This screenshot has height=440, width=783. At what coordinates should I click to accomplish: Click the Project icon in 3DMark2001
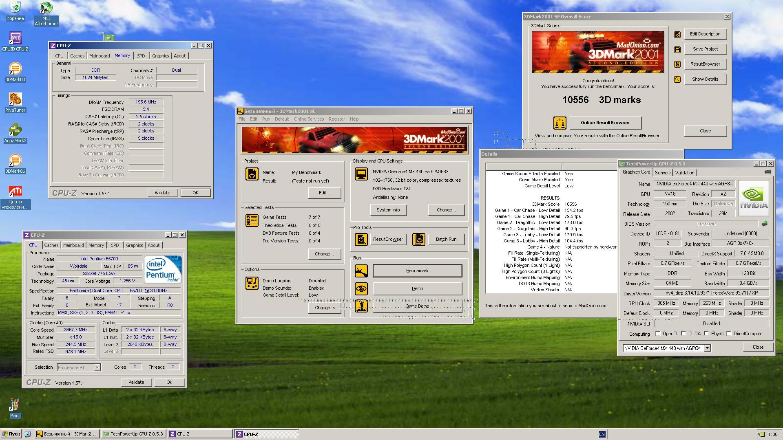(x=252, y=174)
